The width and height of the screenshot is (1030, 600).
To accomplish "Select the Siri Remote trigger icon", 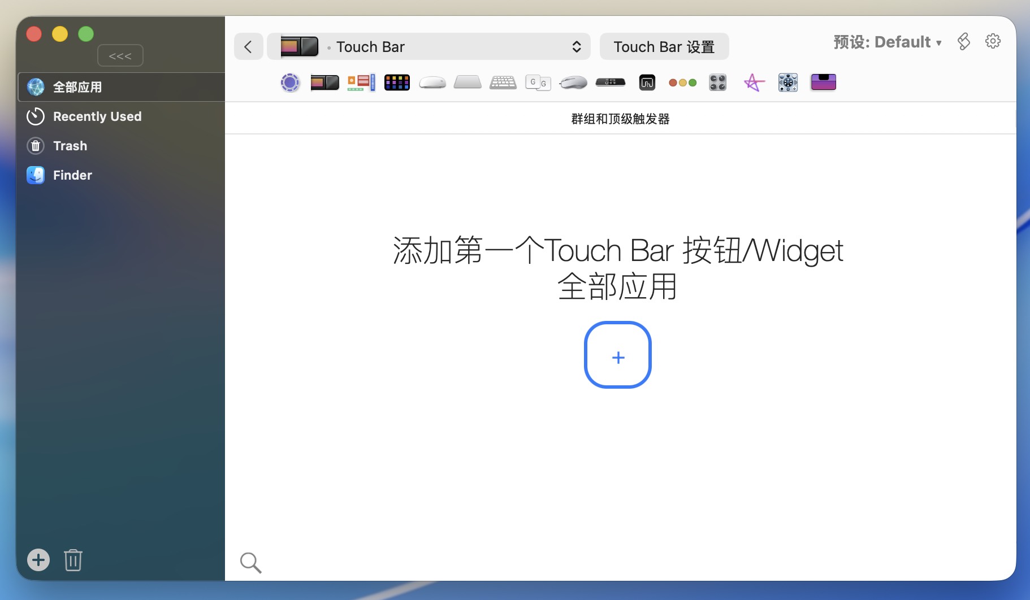I will click(610, 82).
